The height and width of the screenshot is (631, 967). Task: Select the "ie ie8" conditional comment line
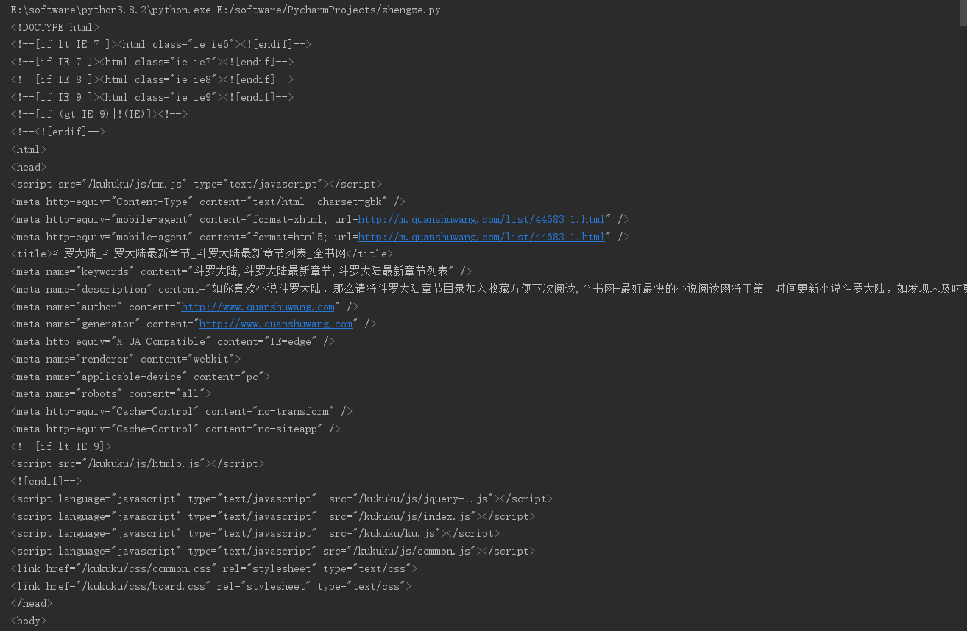coord(152,79)
